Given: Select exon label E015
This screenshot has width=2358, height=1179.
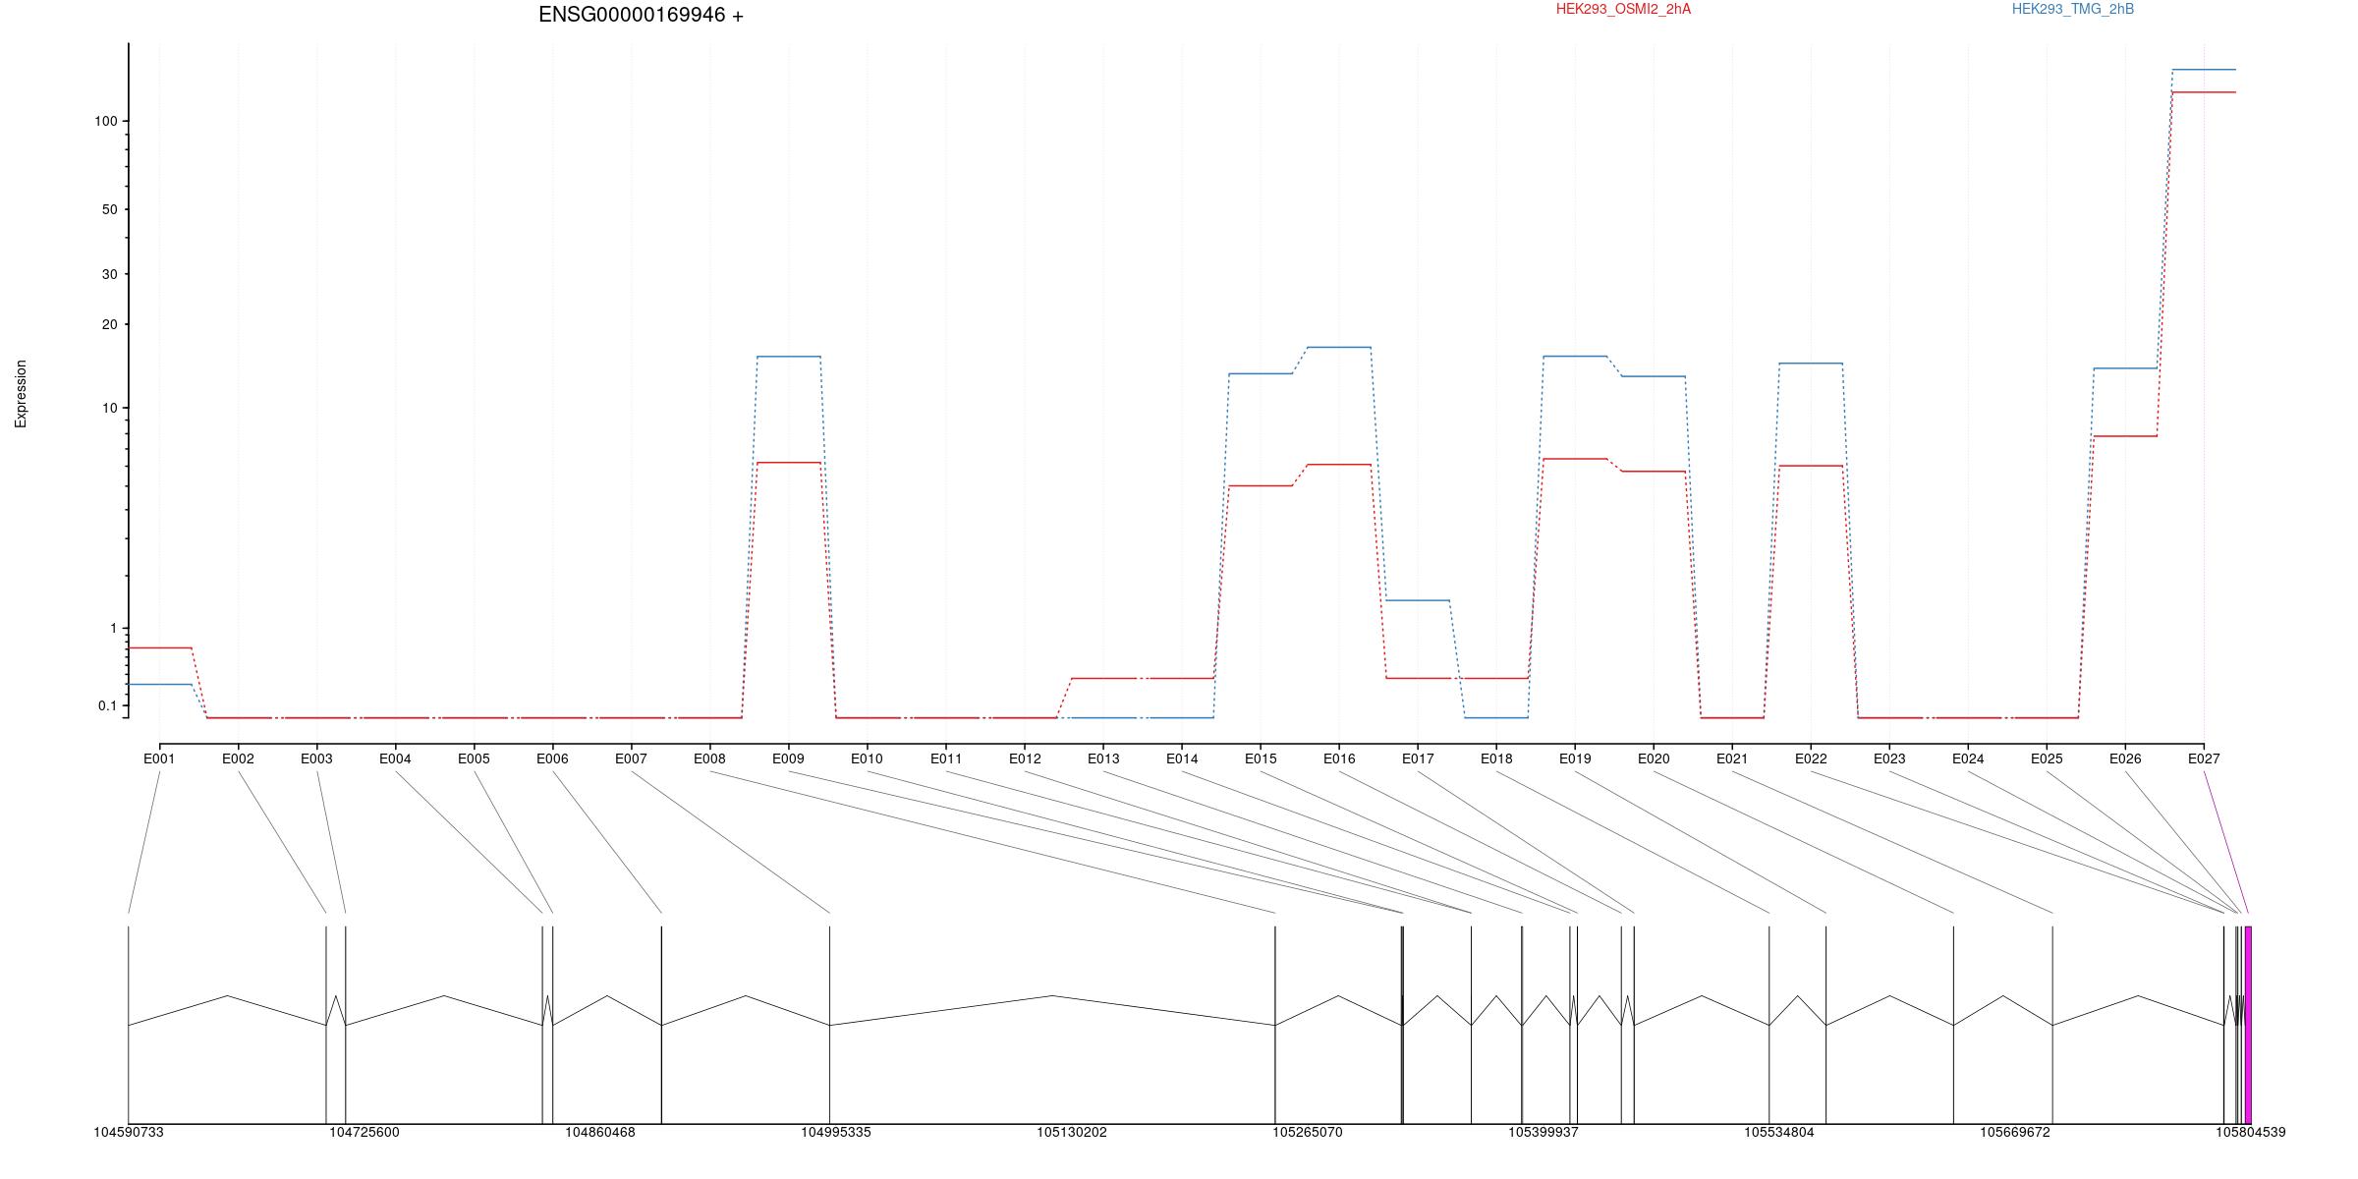Looking at the screenshot, I should [x=1261, y=758].
